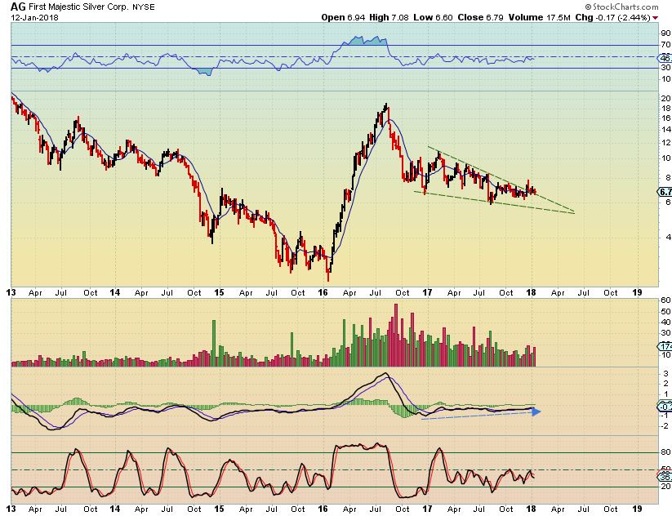Click the 60 label on volume axis
This screenshot has height=516, width=672.
click(665, 300)
